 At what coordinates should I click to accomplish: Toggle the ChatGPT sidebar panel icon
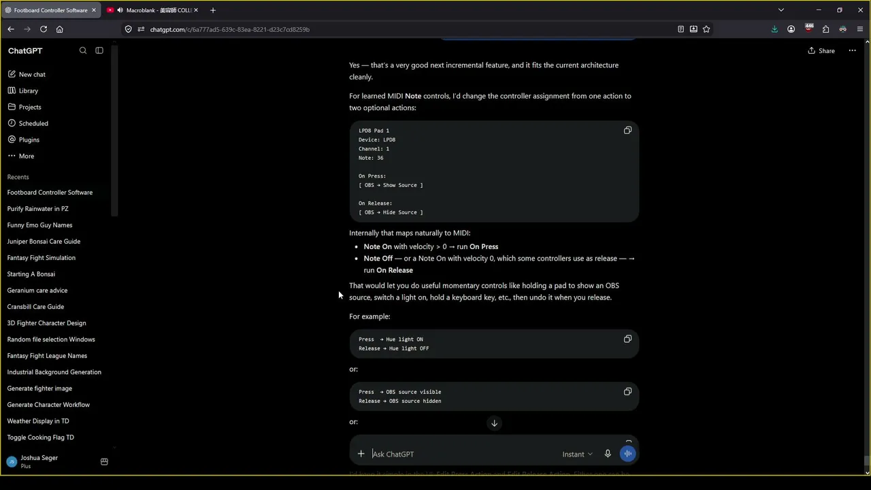click(x=99, y=50)
